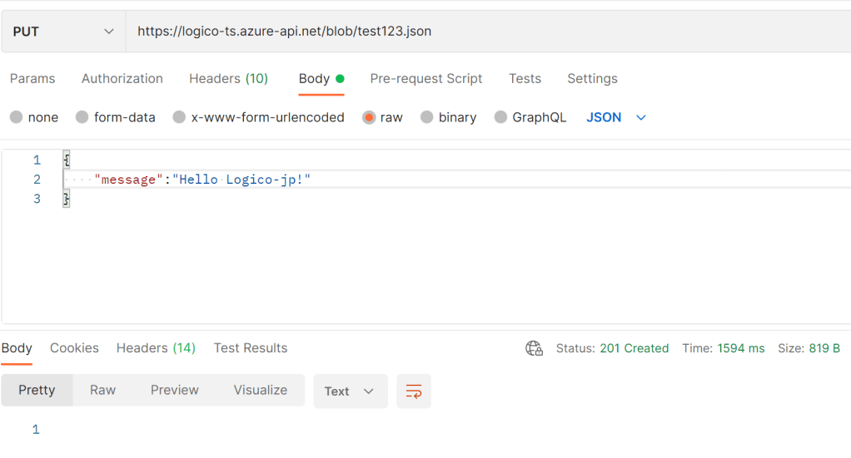Open the Authorization tab
Viewport: 851px width, 458px height.
point(122,78)
